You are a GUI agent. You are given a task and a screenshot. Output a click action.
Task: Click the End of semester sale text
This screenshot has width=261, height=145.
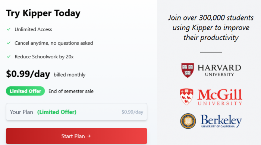(71, 91)
